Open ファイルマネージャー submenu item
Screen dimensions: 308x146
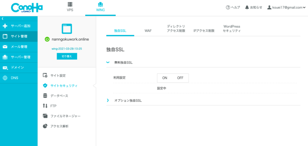pos(65,116)
